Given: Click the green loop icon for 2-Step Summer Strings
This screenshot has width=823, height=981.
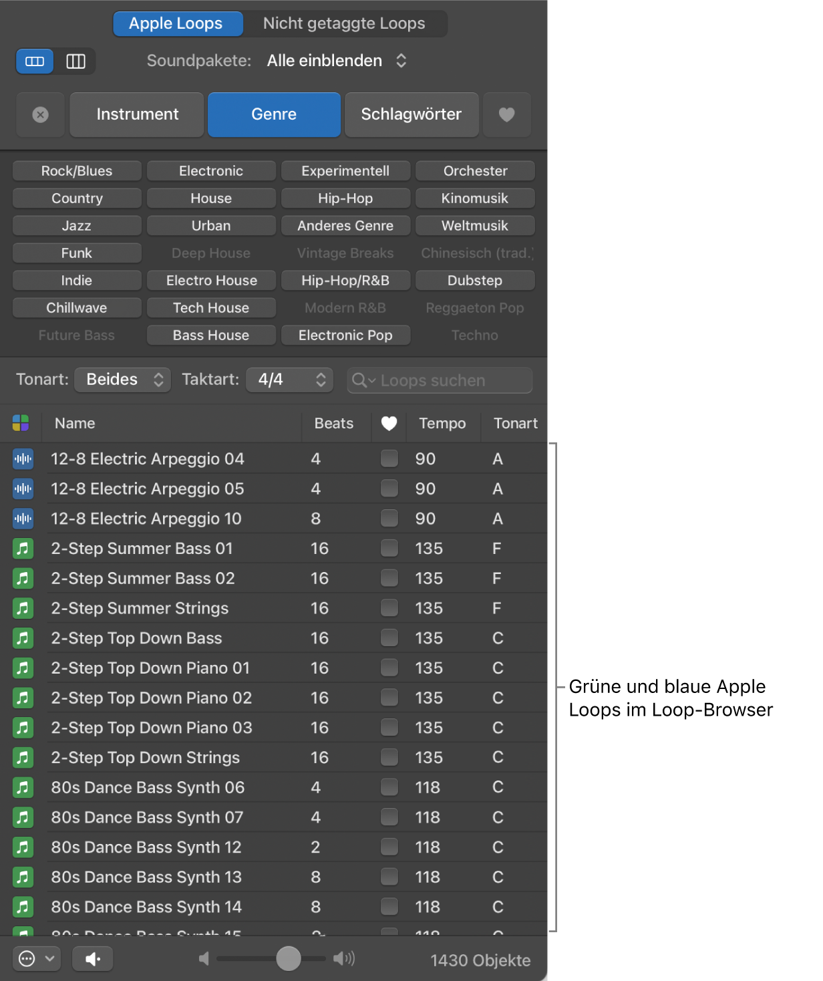Looking at the screenshot, I should tap(23, 608).
